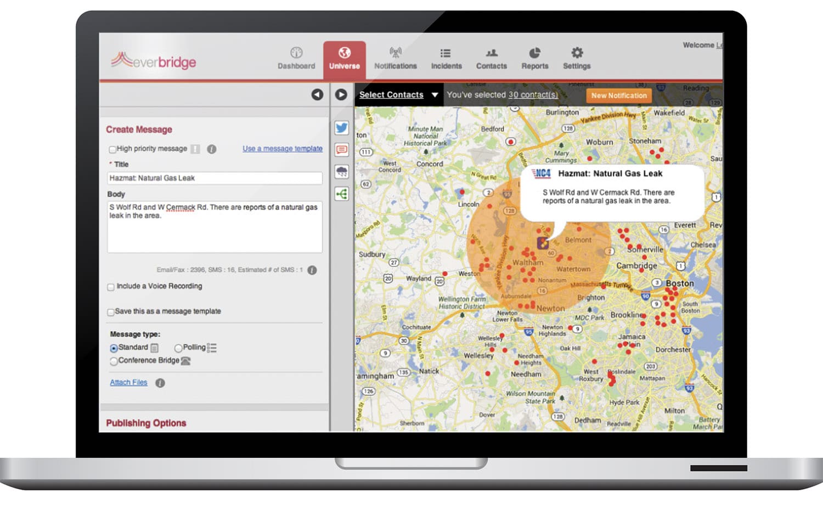This screenshot has height=505, width=823.
Task: Select Polling message type
Action: [178, 348]
